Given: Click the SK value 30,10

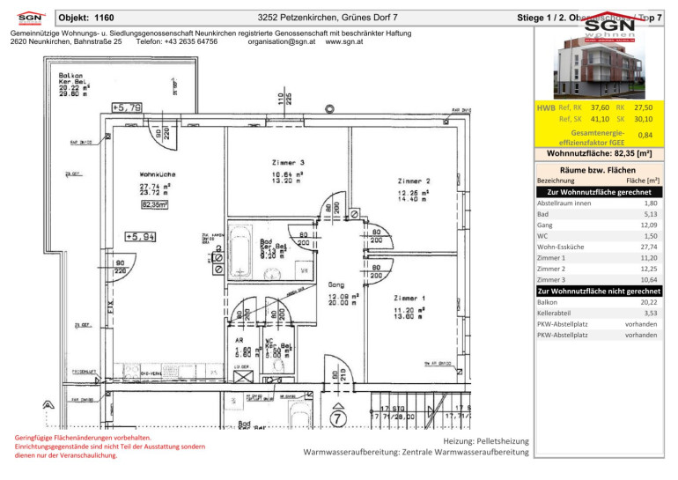Looking at the screenshot, I should coord(644,119).
